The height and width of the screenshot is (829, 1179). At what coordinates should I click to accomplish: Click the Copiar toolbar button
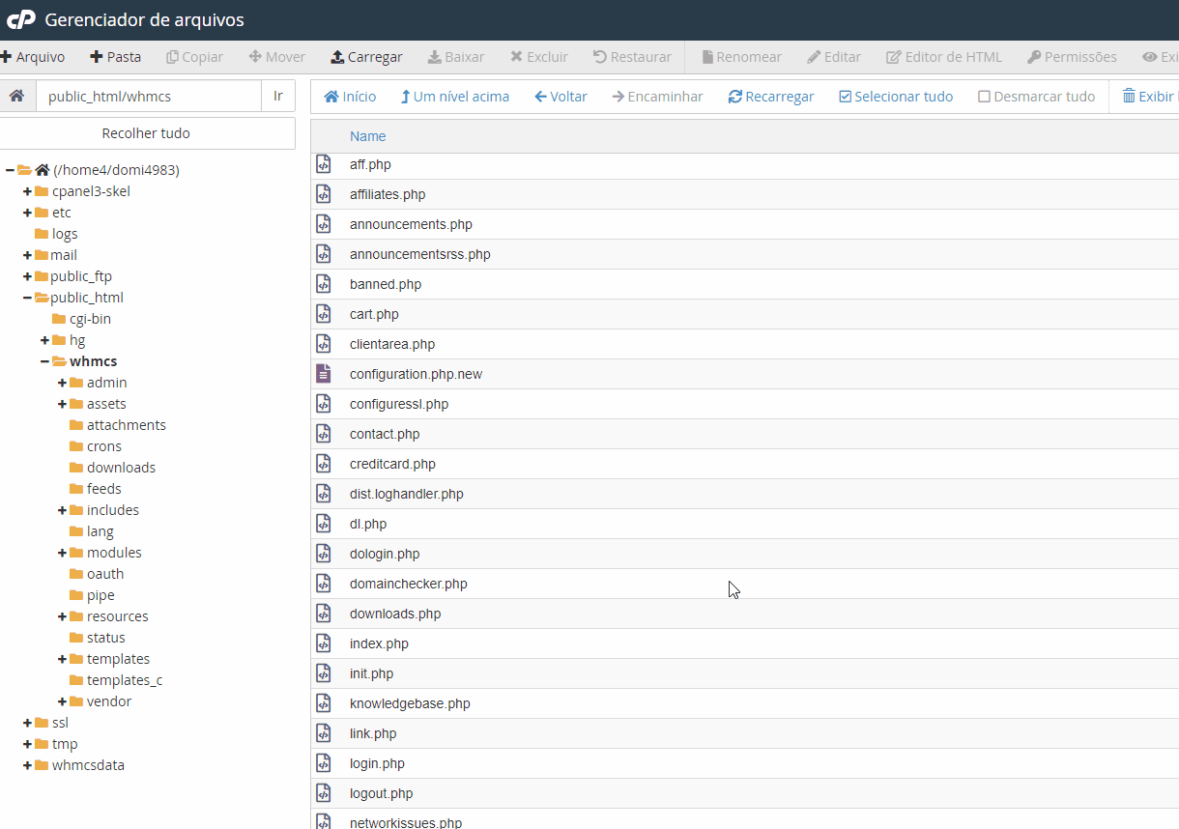(x=195, y=57)
